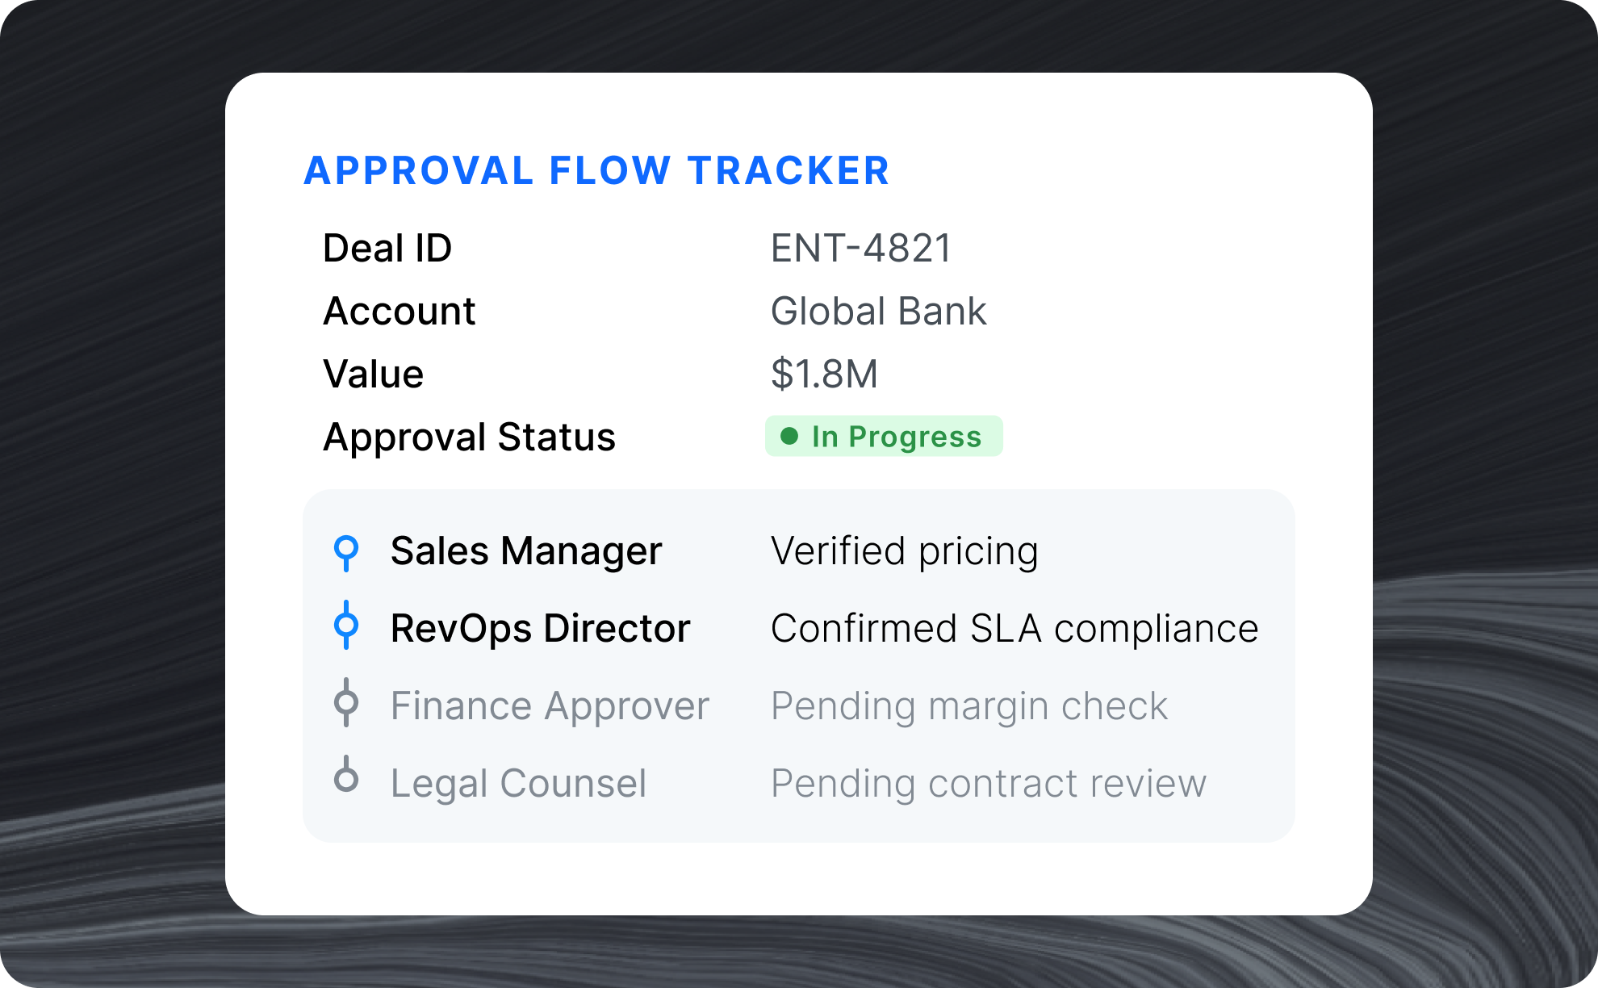This screenshot has width=1598, height=988.
Task: Click the Account field label
Action: tap(399, 312)
